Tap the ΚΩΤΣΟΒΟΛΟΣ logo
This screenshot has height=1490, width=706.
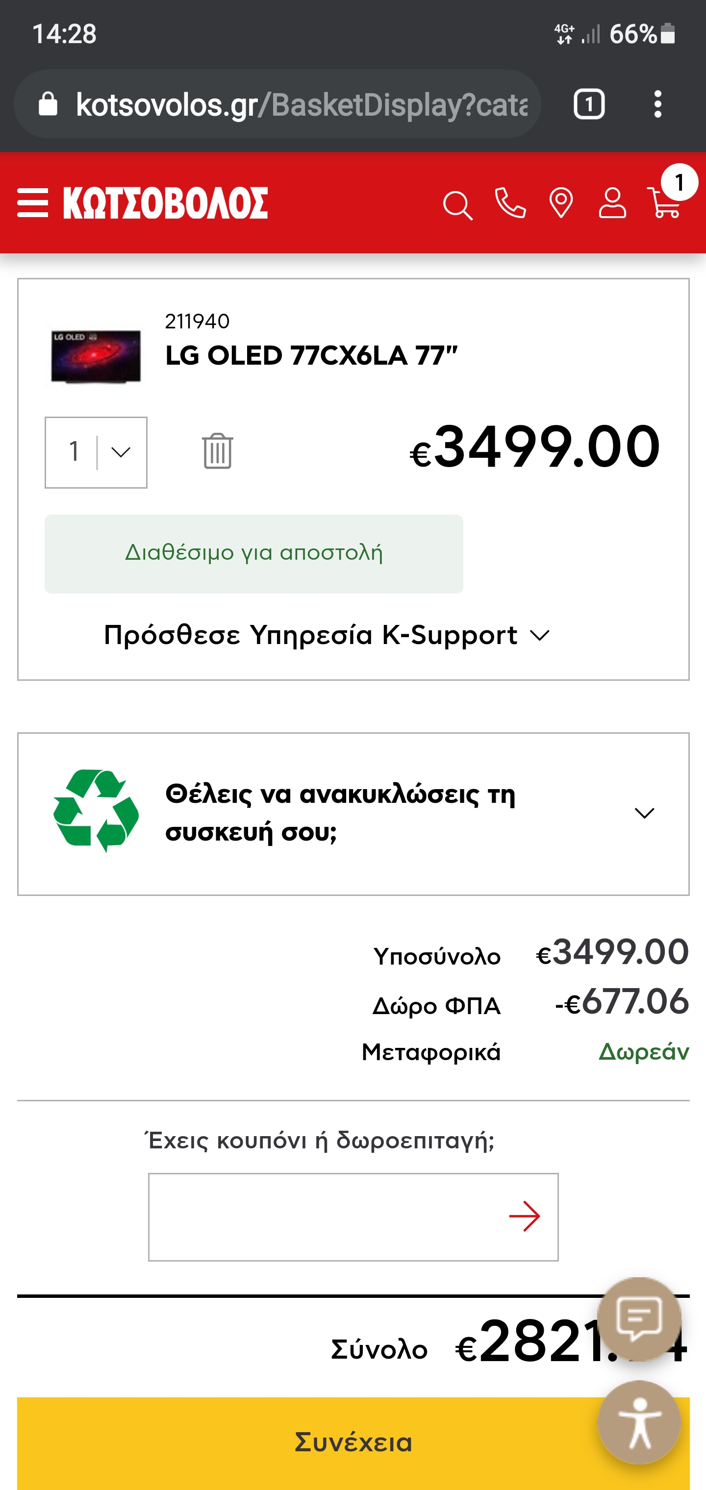tap(166, 203)
